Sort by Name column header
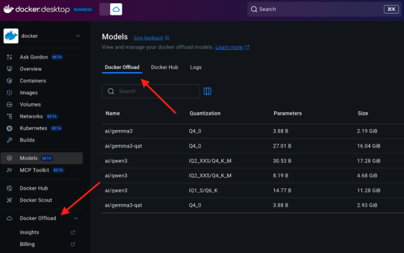 pos(112,113)
